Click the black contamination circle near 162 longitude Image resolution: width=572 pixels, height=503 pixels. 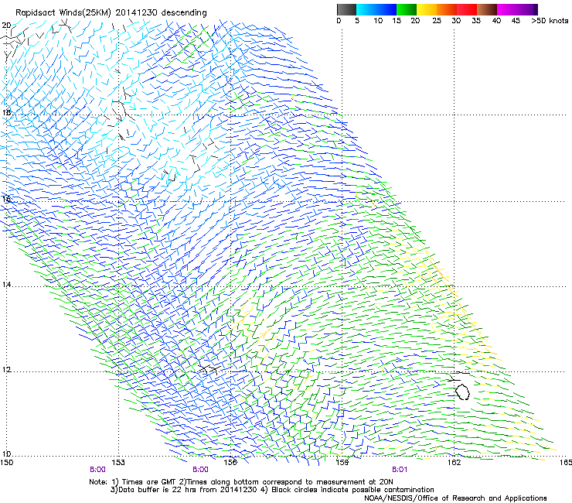coord(462,392)
